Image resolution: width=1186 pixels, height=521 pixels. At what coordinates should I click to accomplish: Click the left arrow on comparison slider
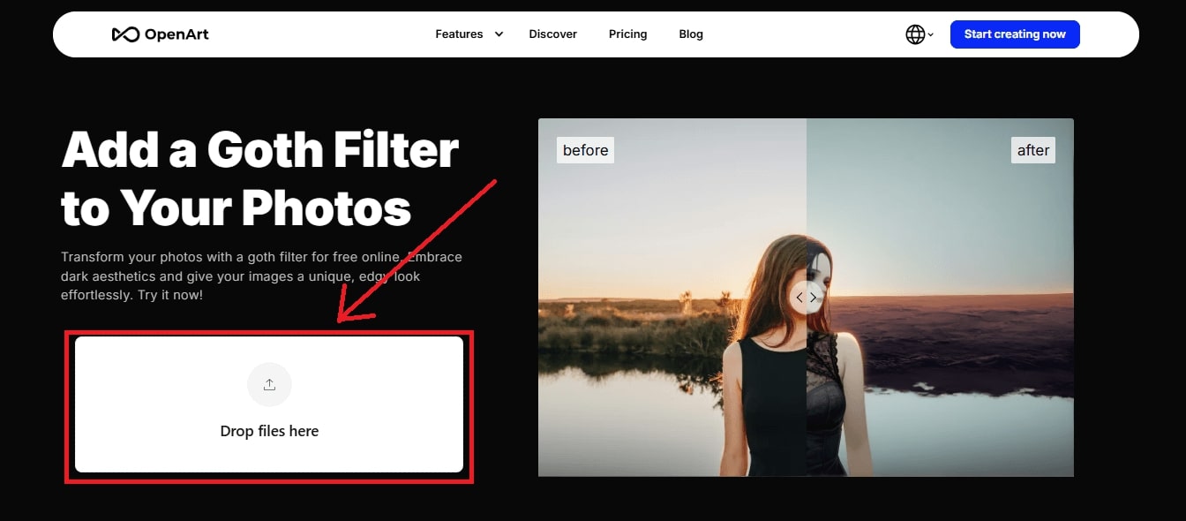pyautogui.click(x=799, y=297)
